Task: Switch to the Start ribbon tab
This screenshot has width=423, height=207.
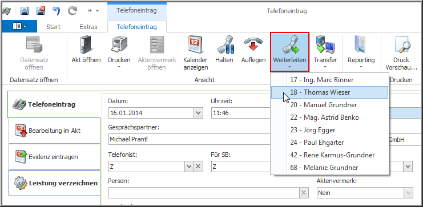Action: 54,27
